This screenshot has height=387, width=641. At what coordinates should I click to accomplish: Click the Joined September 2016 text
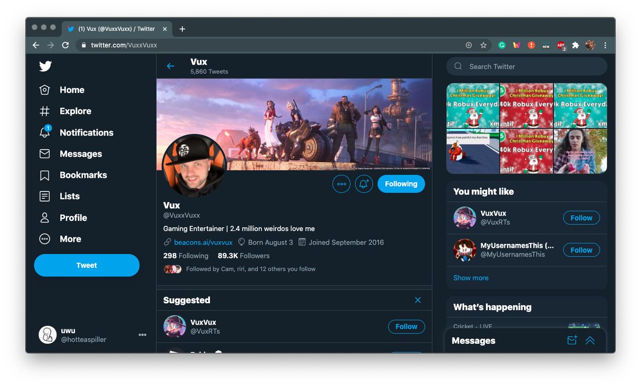point(346,242)
